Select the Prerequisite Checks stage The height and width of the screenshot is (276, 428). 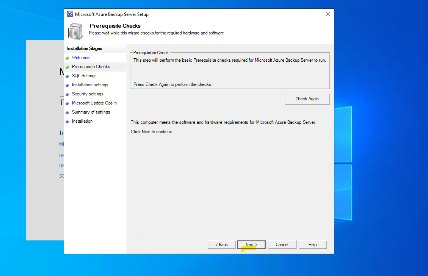(x=91, y=67)
